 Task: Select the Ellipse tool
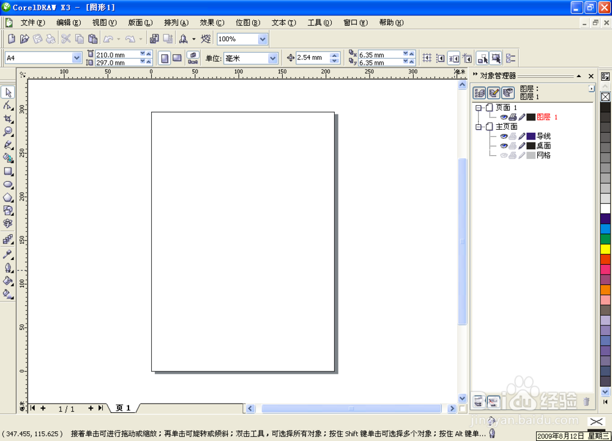pyautogui.click(x=8, y=185)
